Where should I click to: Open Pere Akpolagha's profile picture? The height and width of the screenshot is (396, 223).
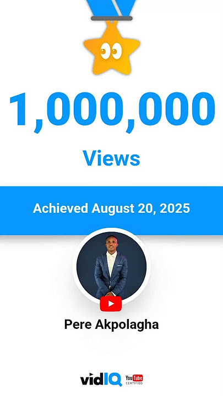(111, 267)
